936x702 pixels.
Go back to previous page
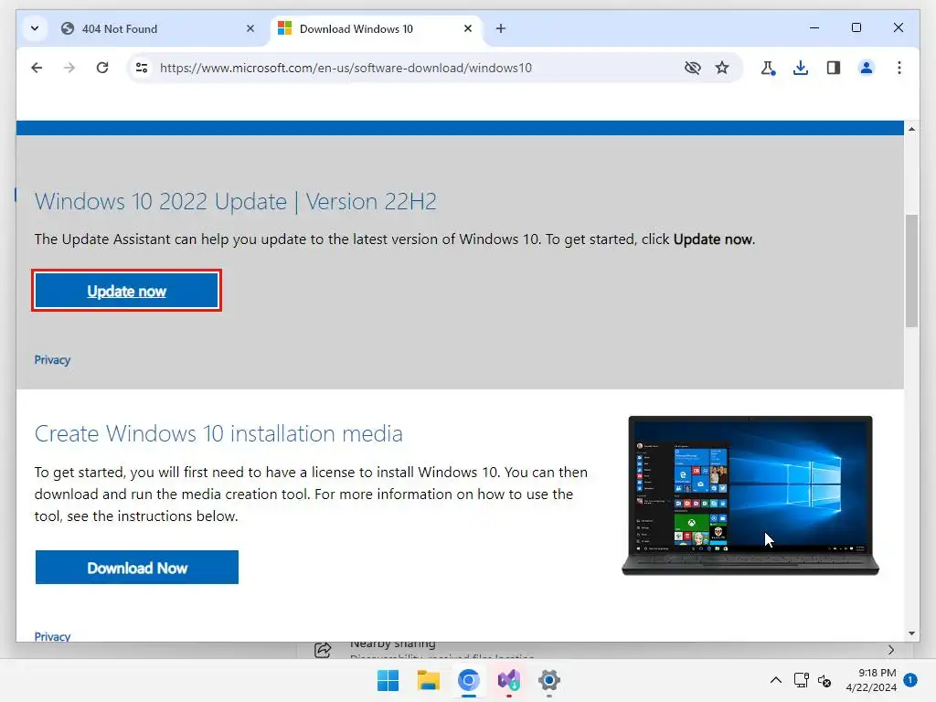[x=37, y=68]
